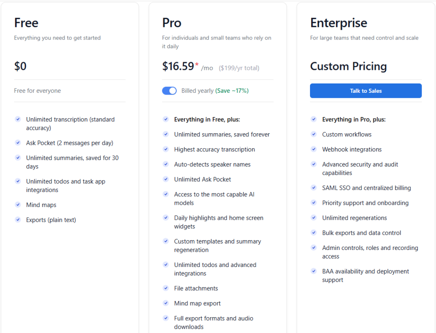Click checkmark beside File attachments
The width and height of the screenshot is (436, 333).
pyautogui.click(x=166, y=288)
